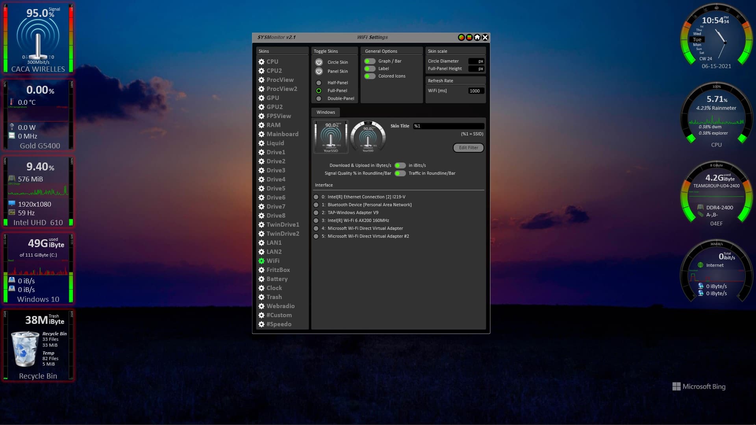The image size is (756, 425).
Task: Toggle the Colored Icons switch
Action: pos(370,76)
